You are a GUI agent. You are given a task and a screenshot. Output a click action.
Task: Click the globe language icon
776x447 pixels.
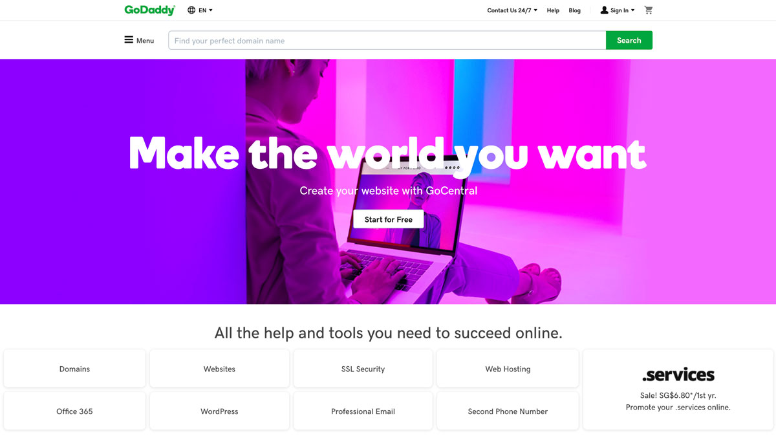(191, 10)
